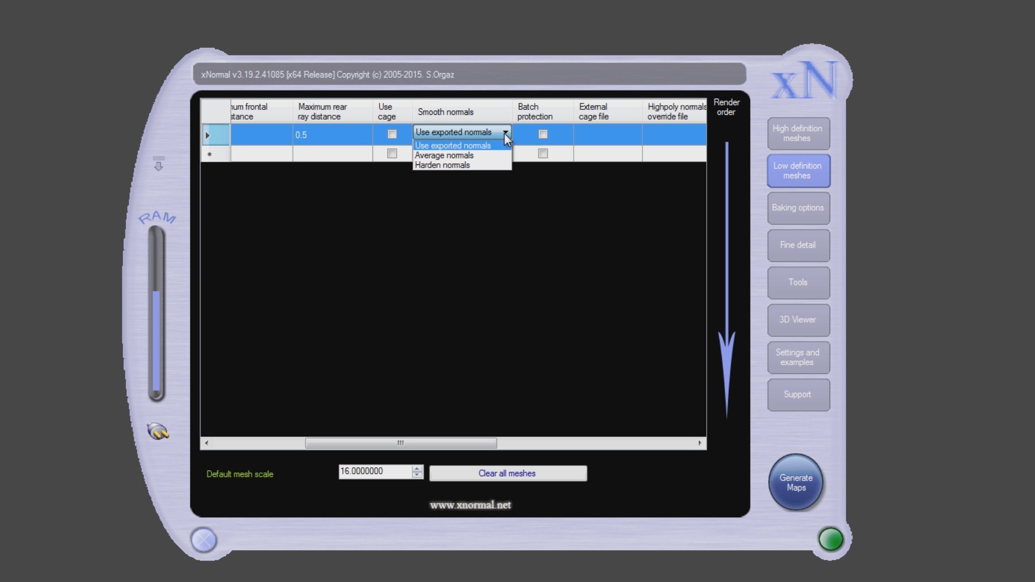The height and width of the screenshot is (582, 1035).
Task: Collapse the Smooth normals combo box
Action: click(506, 133)
